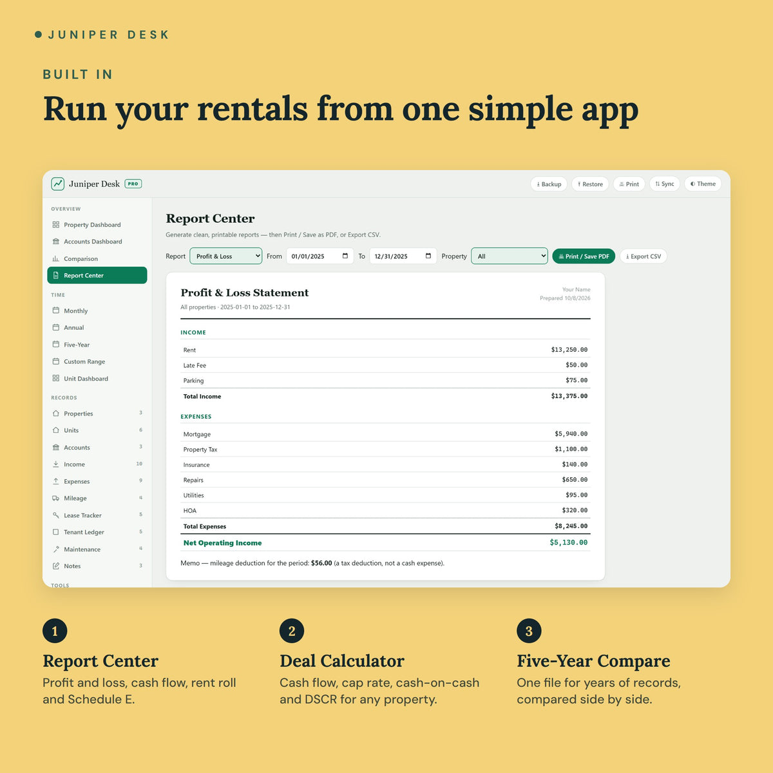Open Maintenance records in sidebar
The width and height of the screenshot is (773, 773).
point(97,549)
